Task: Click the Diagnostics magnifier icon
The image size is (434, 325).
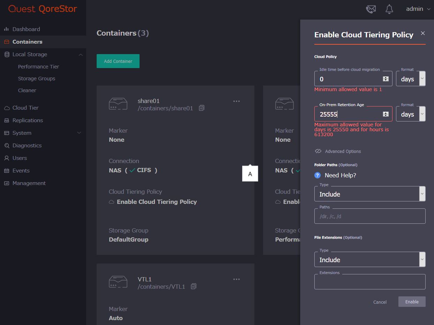Action: (6, 146)
